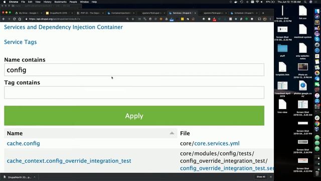321x181 pixels.
Task: Open App Store from the Dock
Action: pyautogui.click(x=317, y=101)
